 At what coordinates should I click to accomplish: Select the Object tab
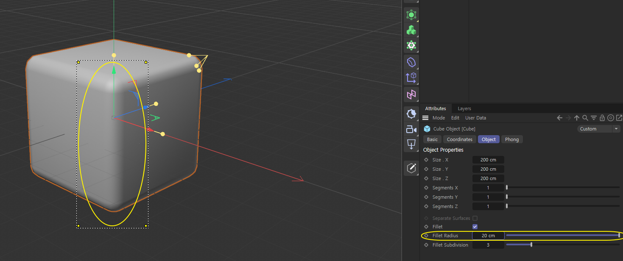(489, 139)
